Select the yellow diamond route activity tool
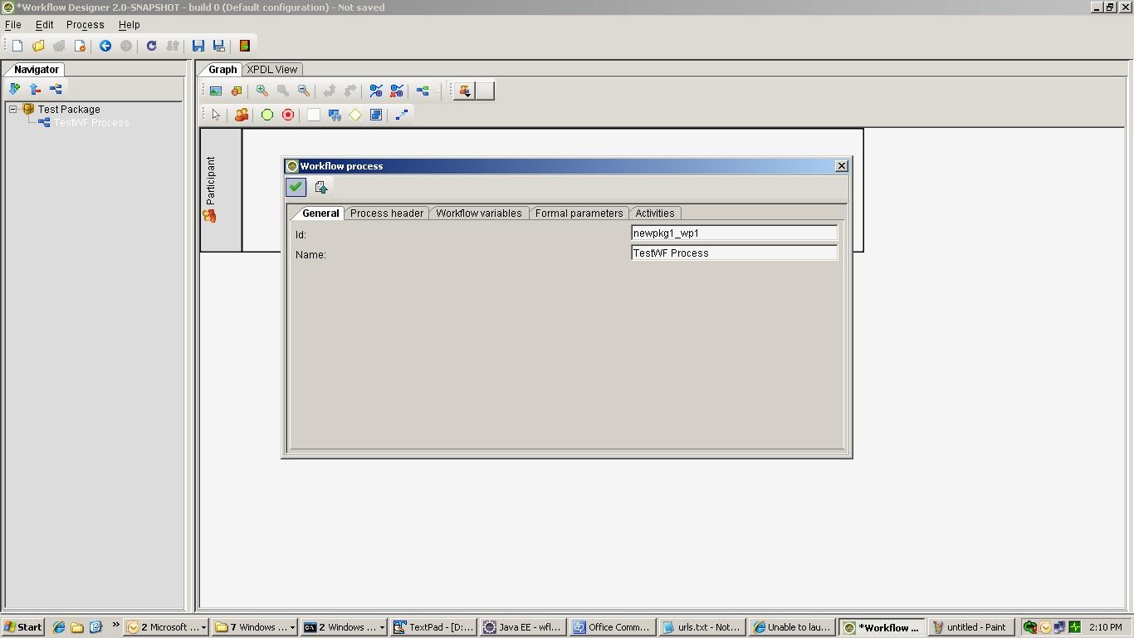This screenshot has height=638, width=1134. (x=355, y=115)
